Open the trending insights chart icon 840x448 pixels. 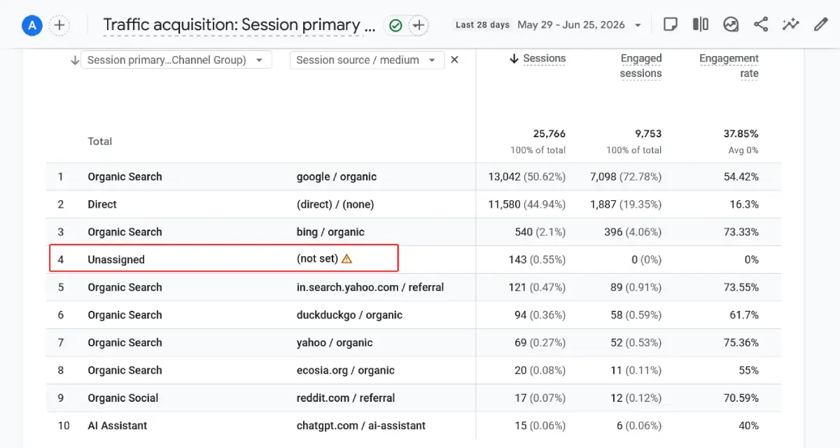point(731,25)
